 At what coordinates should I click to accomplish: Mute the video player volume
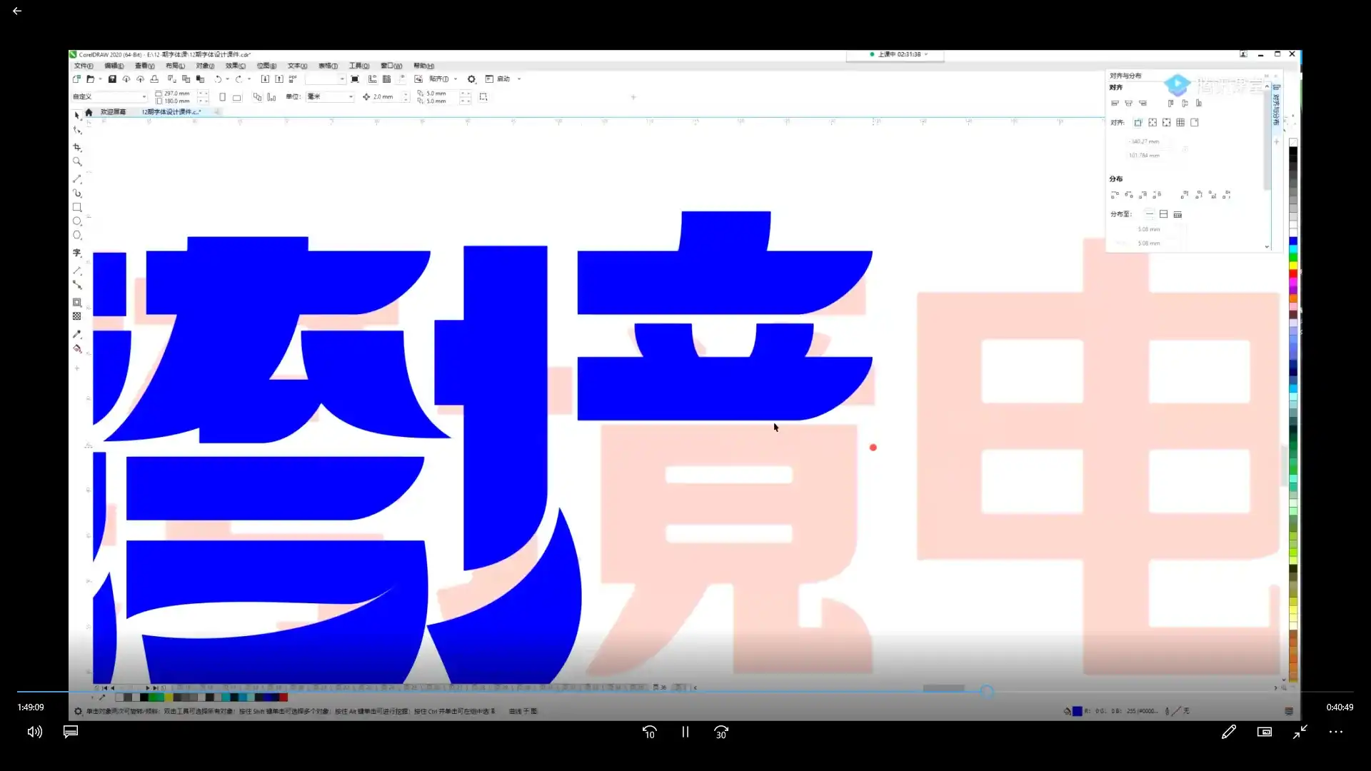tap(34, 732)
